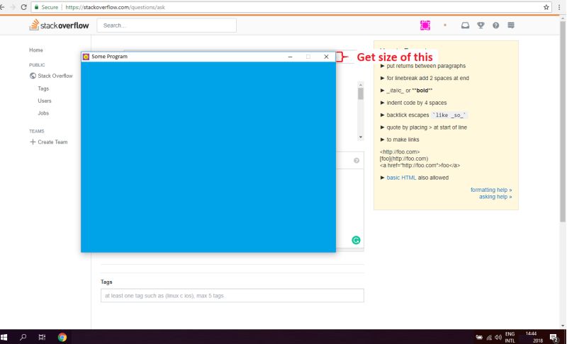Open the asking help link
This screenshot has height=344, width=567.
pos(495,197)
